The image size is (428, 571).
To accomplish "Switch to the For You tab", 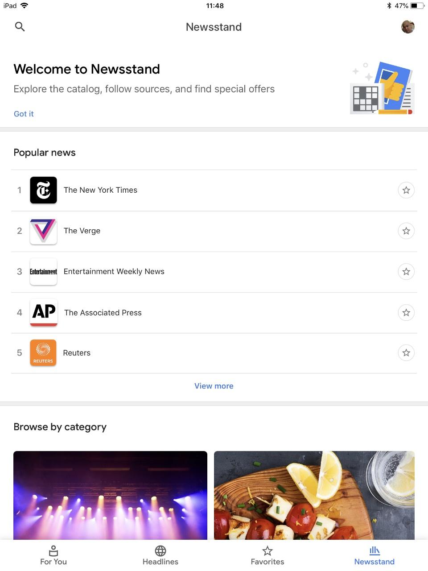I will [53, 555].
